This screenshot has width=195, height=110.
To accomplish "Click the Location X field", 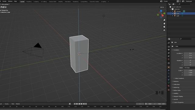I will point(189,53).
